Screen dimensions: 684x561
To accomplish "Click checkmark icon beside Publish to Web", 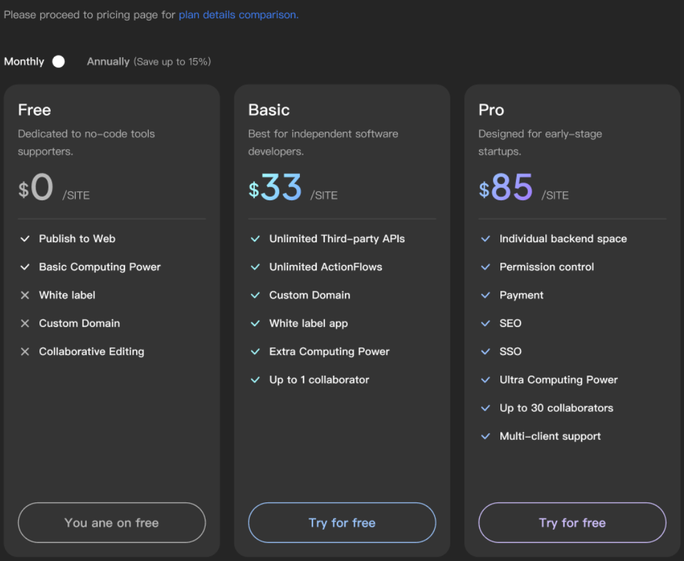I will (25, 238).
